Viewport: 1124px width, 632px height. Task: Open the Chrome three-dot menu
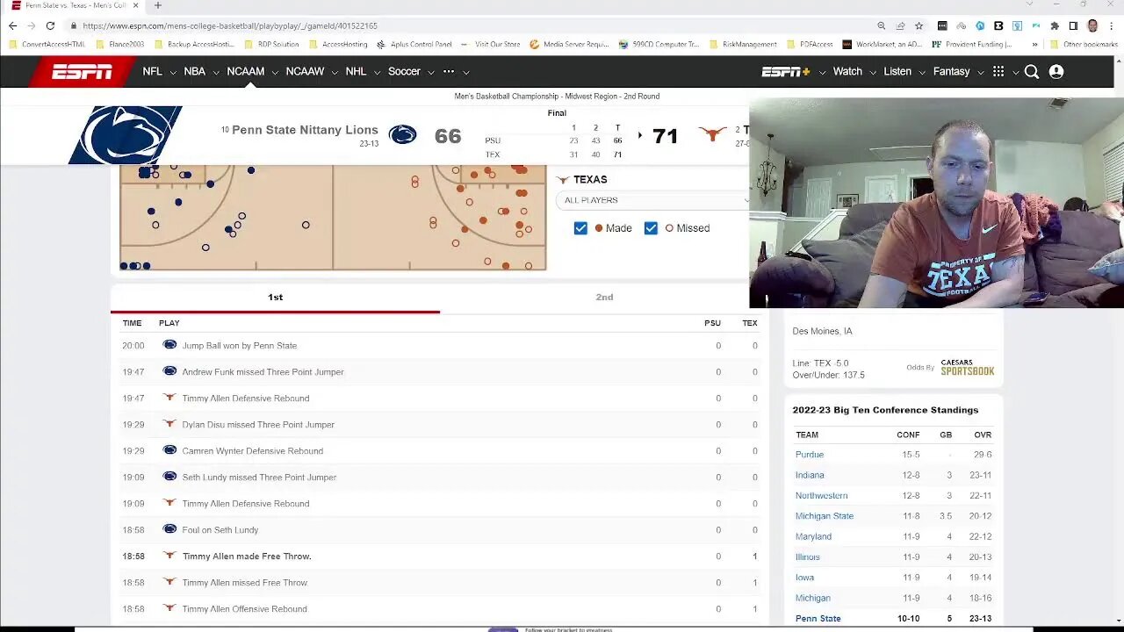coord(1111,26)
